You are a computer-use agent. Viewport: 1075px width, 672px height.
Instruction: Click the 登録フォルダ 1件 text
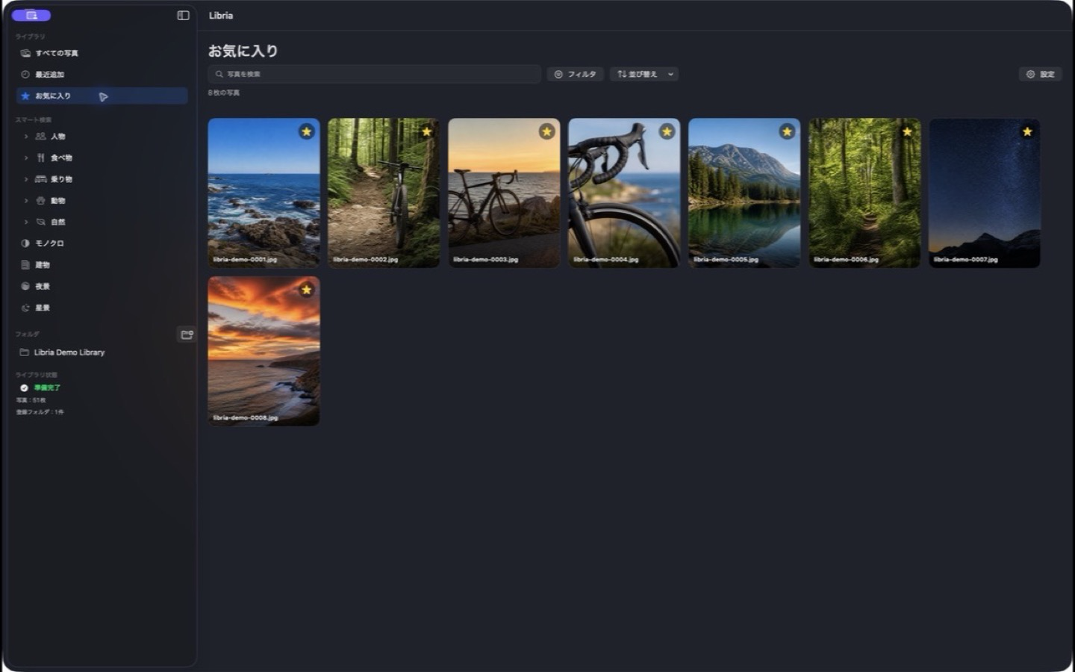click(40, 412)
